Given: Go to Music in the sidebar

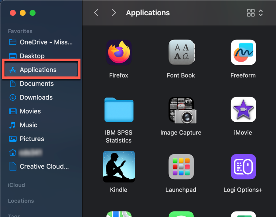Looking at the screenshot, I should [41, 125].
